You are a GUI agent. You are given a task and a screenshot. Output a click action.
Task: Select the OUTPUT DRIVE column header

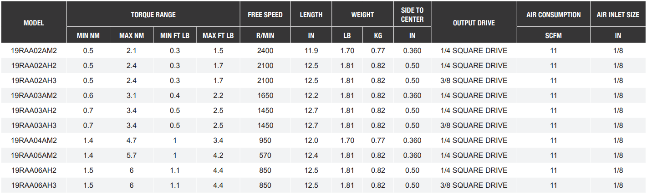[474, 23]
